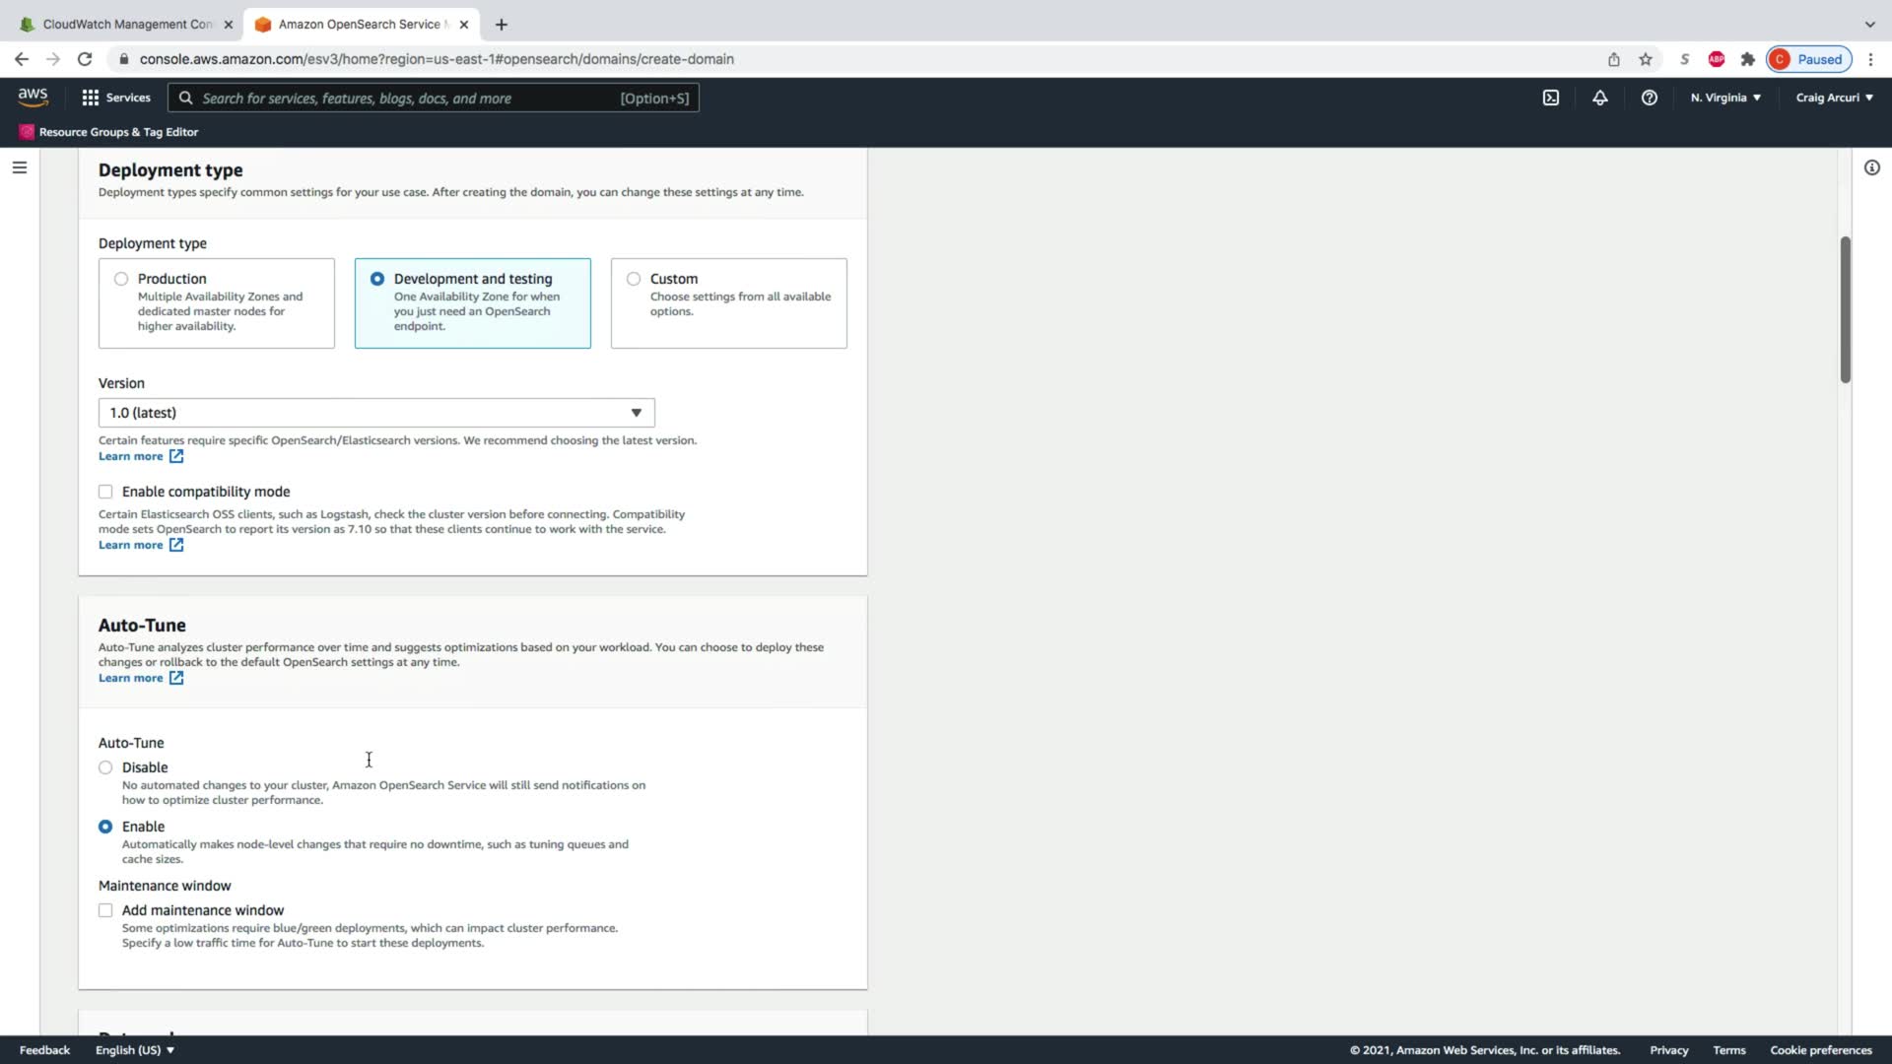Open the Craig Arcuri account menu

[1833, 98]
